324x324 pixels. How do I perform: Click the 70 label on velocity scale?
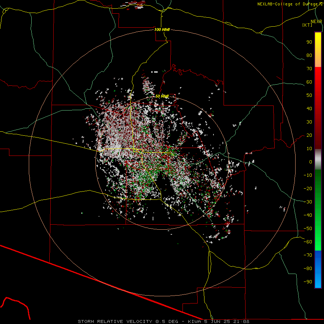(309, 69)
